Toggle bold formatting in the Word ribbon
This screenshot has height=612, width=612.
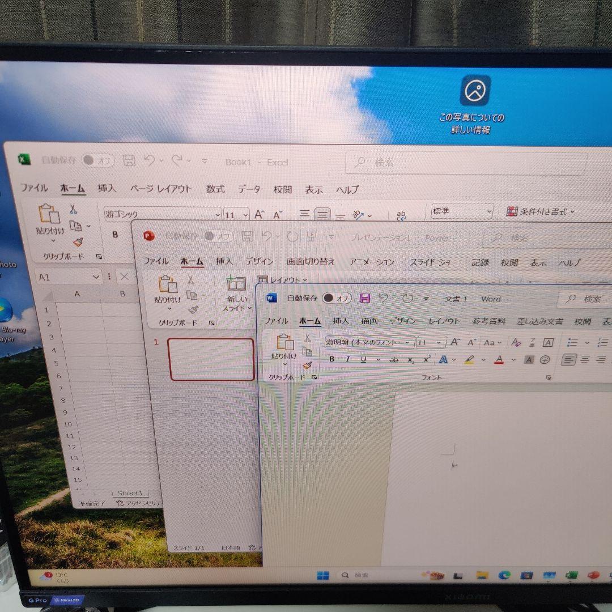pos(331,359)
